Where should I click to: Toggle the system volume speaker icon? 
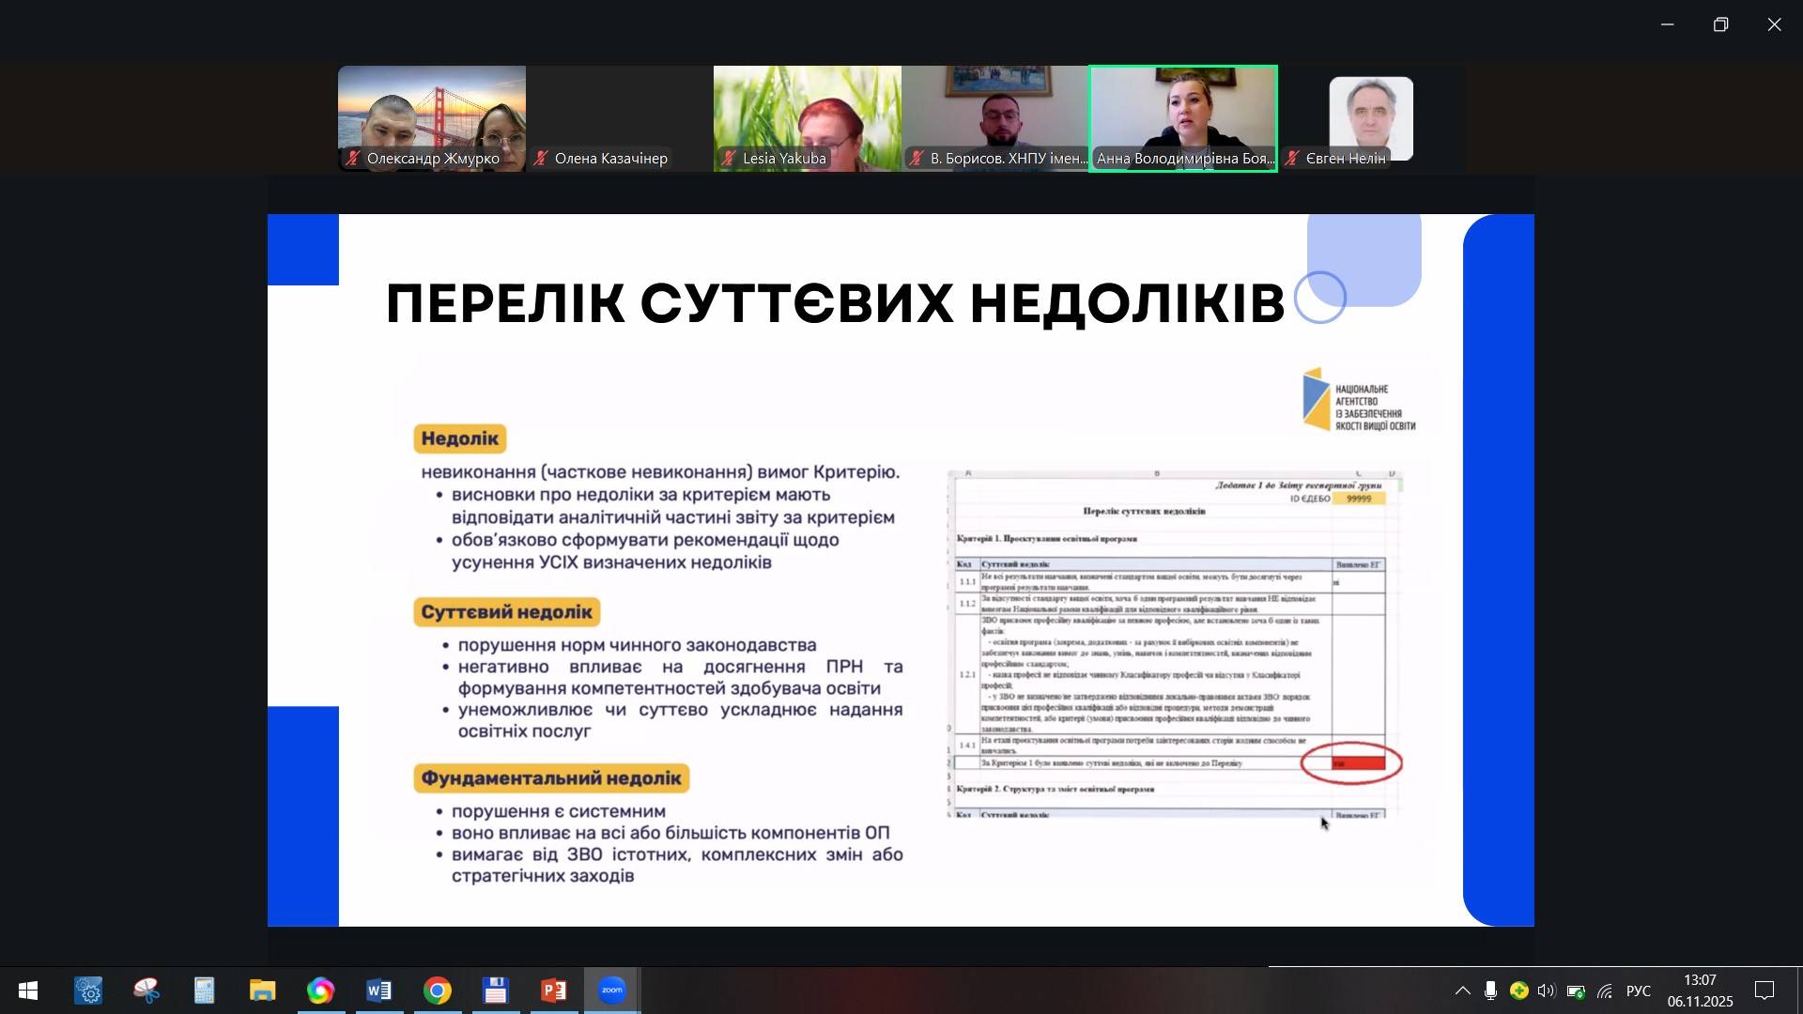click(x=1546, y=991)
